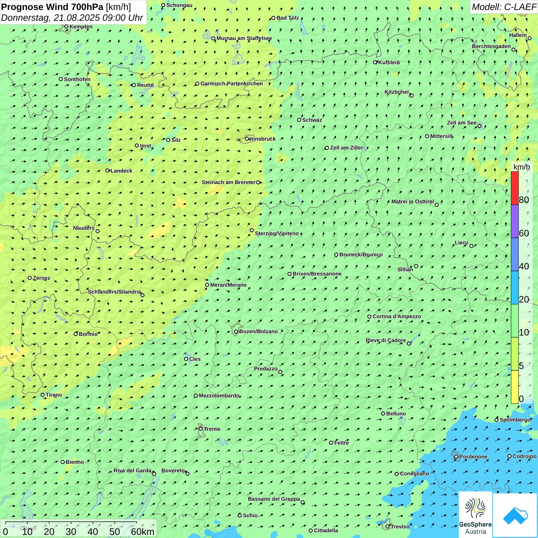This screenshot has width=538, height=538.
Task: Click the Schwaz location dot
Action: [299, 120]
